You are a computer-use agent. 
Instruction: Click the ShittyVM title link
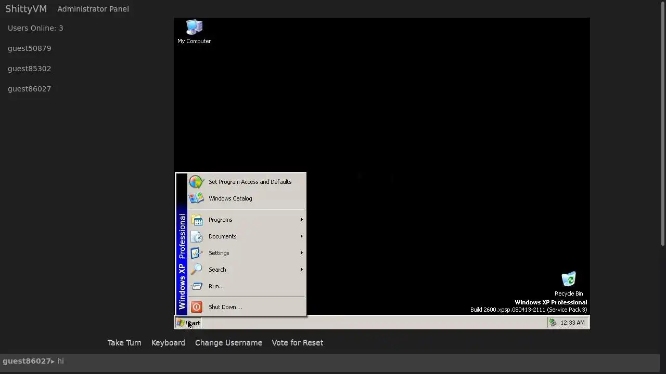pos(26,9)
